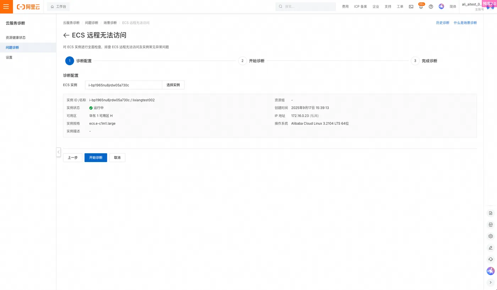Open the settings gear in right toolbar

click(491, 236)
